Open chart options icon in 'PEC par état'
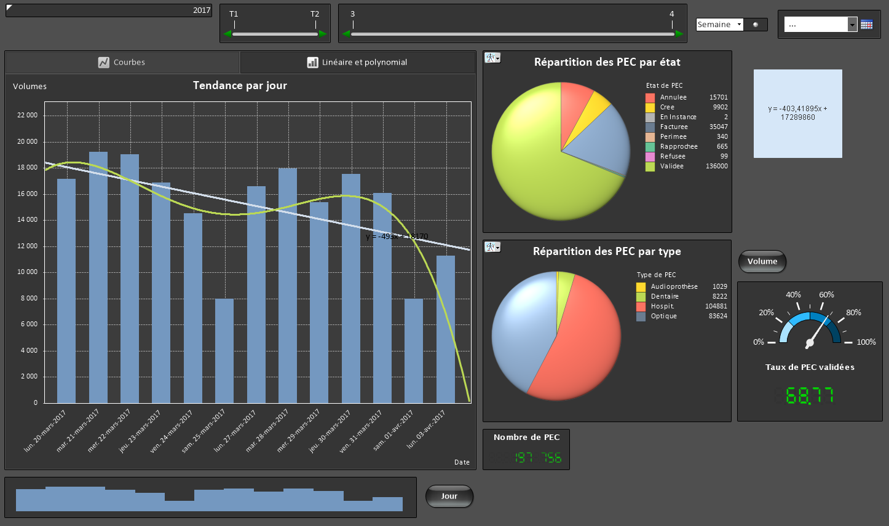The height and width of the screenshot is (526, 889). tap(492, 58)
